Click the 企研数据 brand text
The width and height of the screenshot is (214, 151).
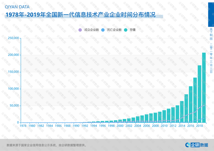click(199, 145)
